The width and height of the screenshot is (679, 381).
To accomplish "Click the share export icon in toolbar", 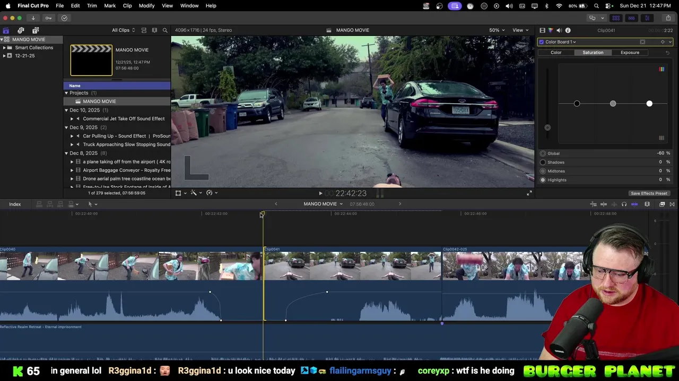I will point(668,18).
